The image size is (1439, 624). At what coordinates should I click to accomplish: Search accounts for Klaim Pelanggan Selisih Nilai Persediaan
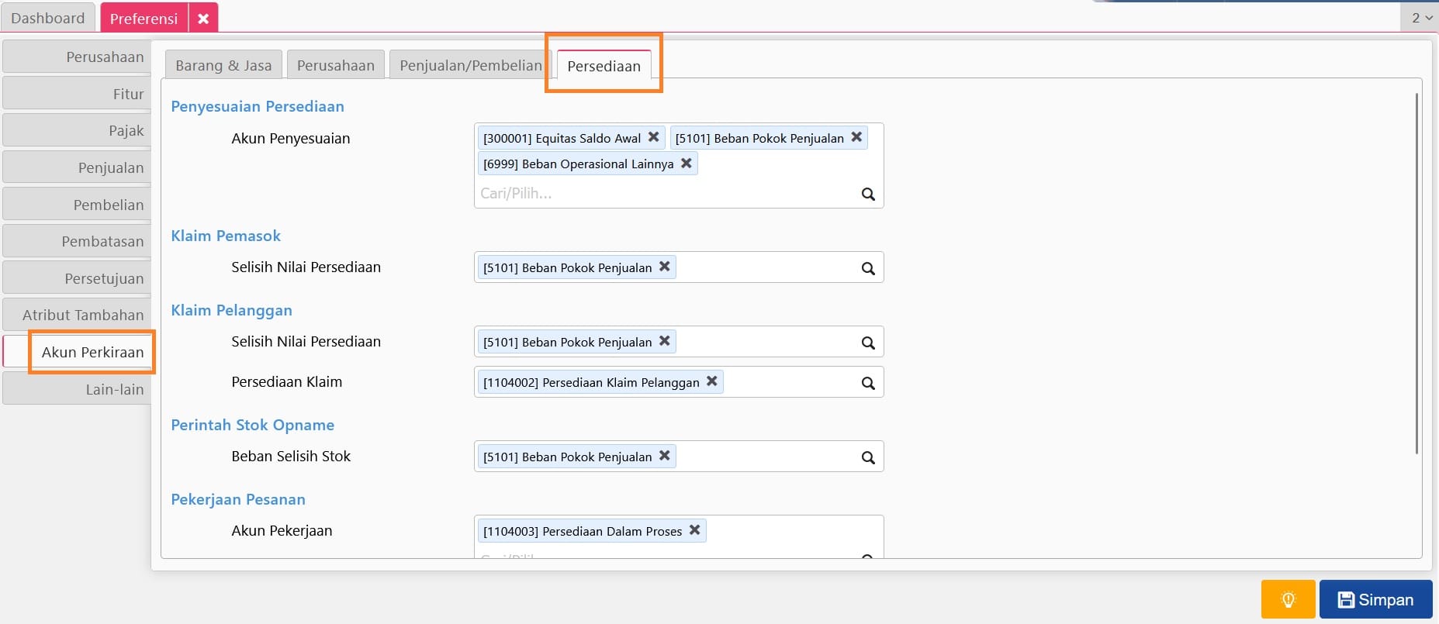868,343
